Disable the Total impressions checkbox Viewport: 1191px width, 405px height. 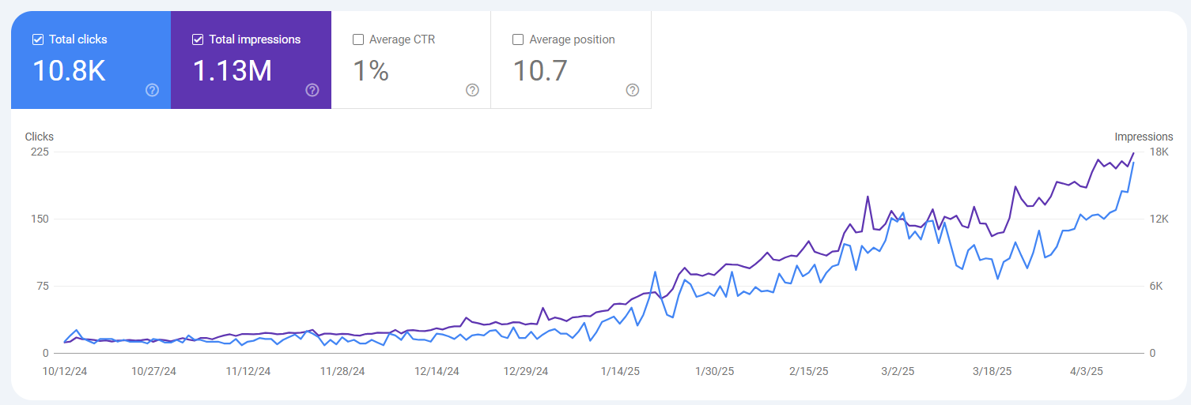pos(198,39)
